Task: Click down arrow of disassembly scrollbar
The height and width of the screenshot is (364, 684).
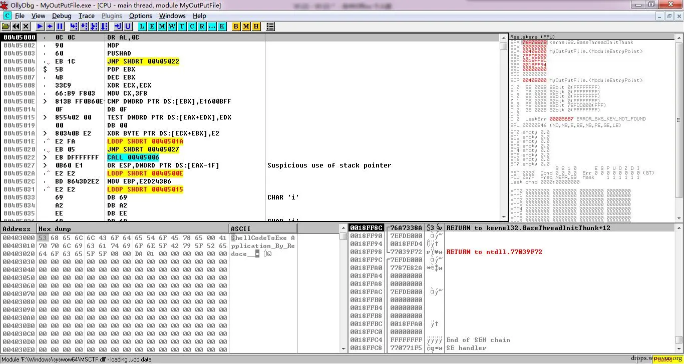Action: [x=503, y=217]
